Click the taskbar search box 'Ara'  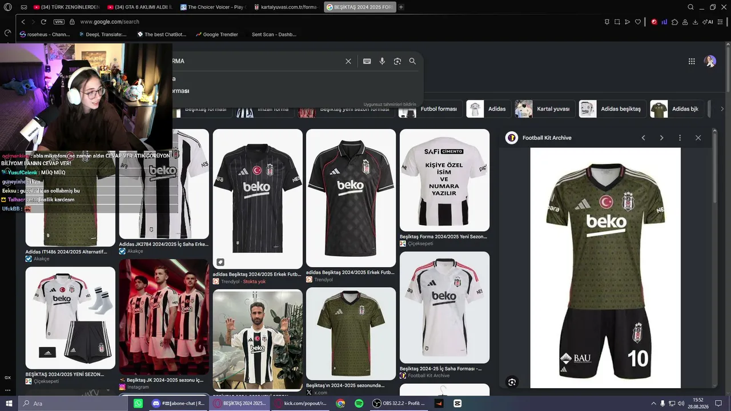(73, 404)
